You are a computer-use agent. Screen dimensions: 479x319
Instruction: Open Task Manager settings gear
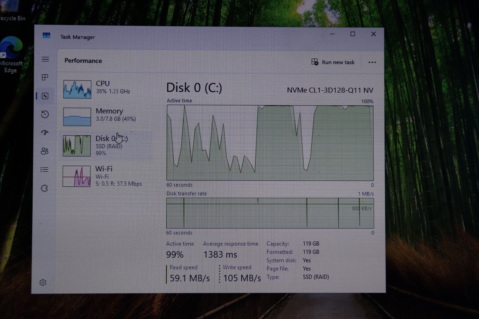(43, 282)
